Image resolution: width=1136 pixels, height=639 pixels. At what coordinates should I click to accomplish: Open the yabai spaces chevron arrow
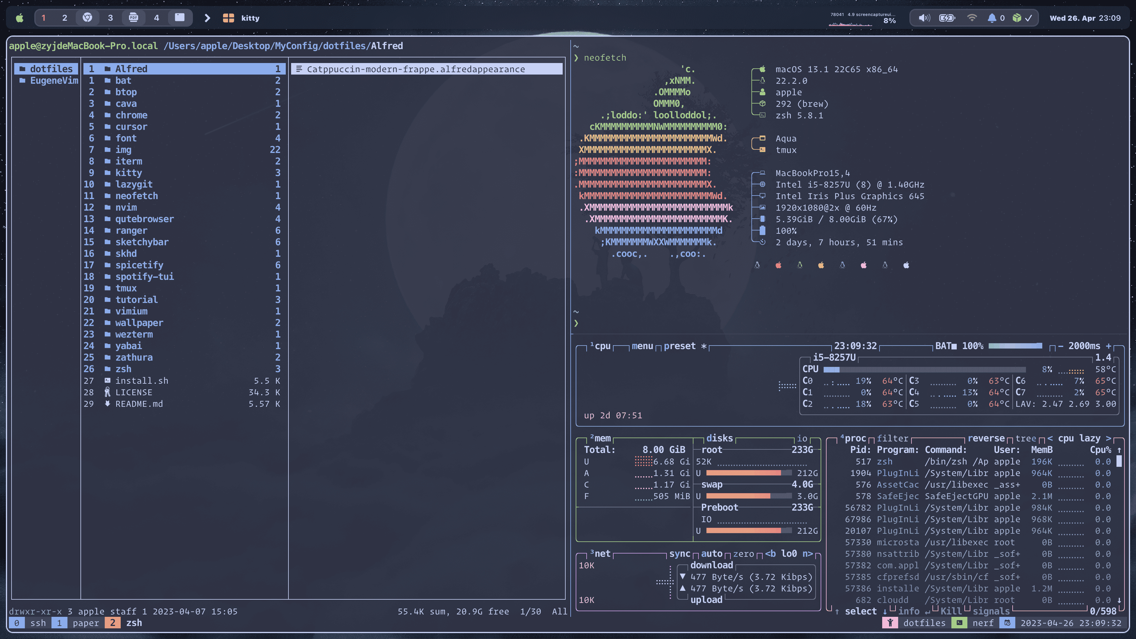pos(207,18)
